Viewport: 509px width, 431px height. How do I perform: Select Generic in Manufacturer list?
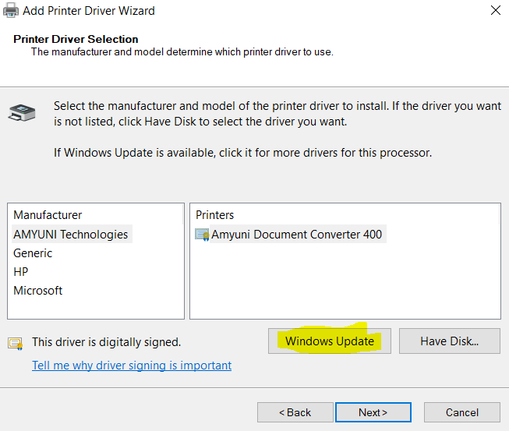(33, 253)
